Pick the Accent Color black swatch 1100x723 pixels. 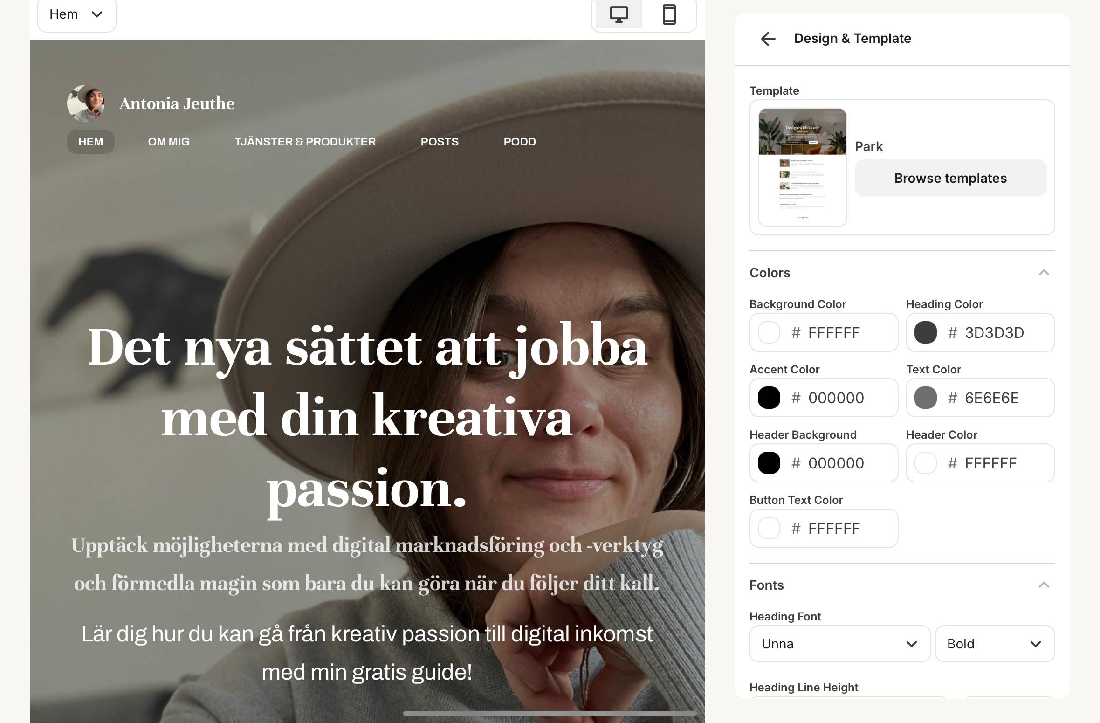point(769,398)
